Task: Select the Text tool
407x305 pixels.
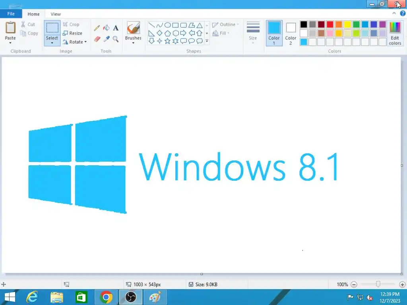Action: [116, 28]
